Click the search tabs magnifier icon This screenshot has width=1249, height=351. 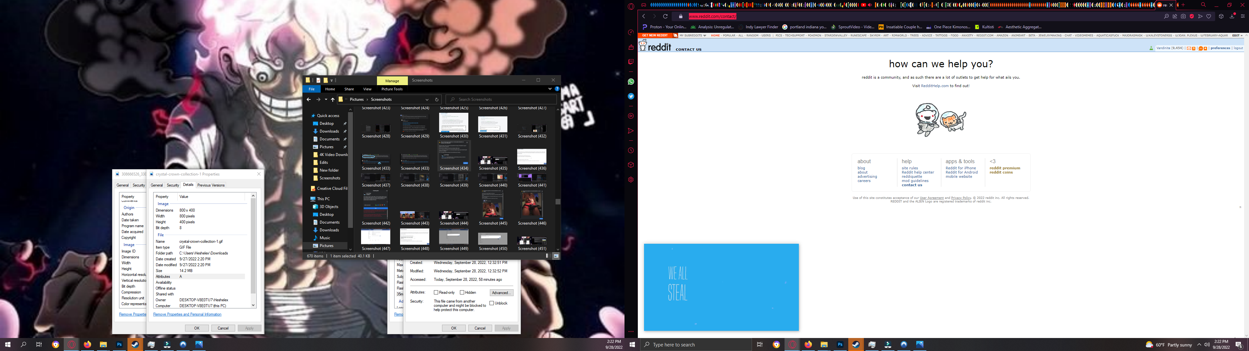(x=1203, y=5)
